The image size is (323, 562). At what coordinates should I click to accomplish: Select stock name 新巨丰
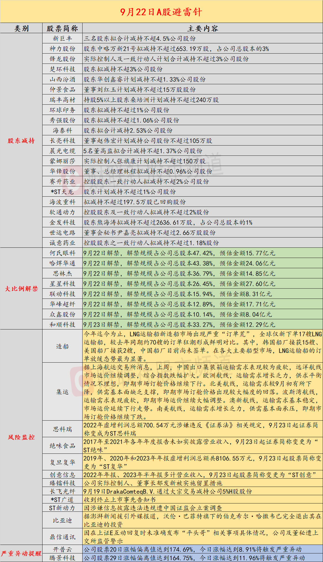[62, 39]
